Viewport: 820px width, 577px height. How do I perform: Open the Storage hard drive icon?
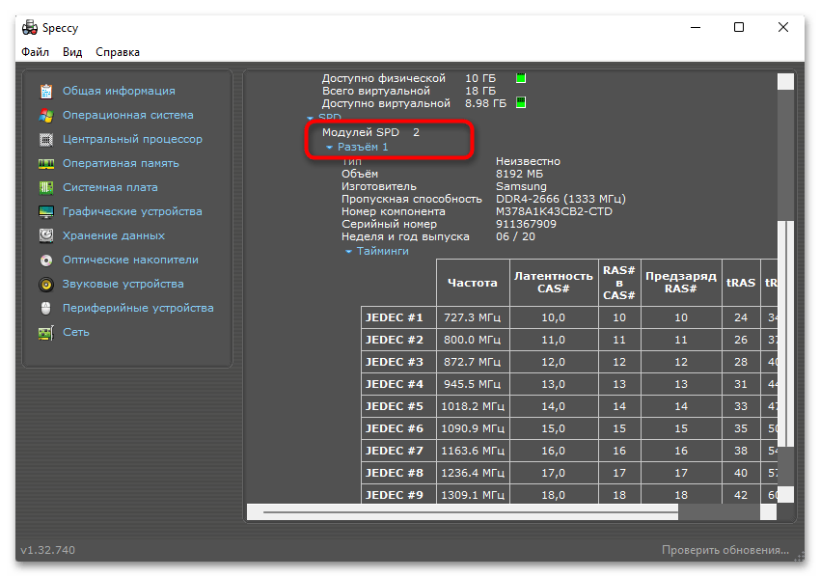(46, 236)
